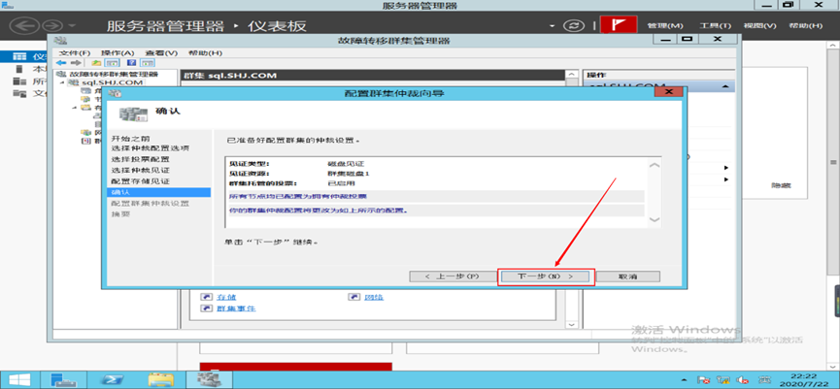The height and width of the screenshot is (389, 840).
Task: Collapse the storage folder tree node
Action: 75,108
